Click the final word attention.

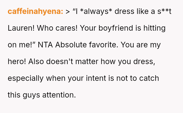pos(61,95)
